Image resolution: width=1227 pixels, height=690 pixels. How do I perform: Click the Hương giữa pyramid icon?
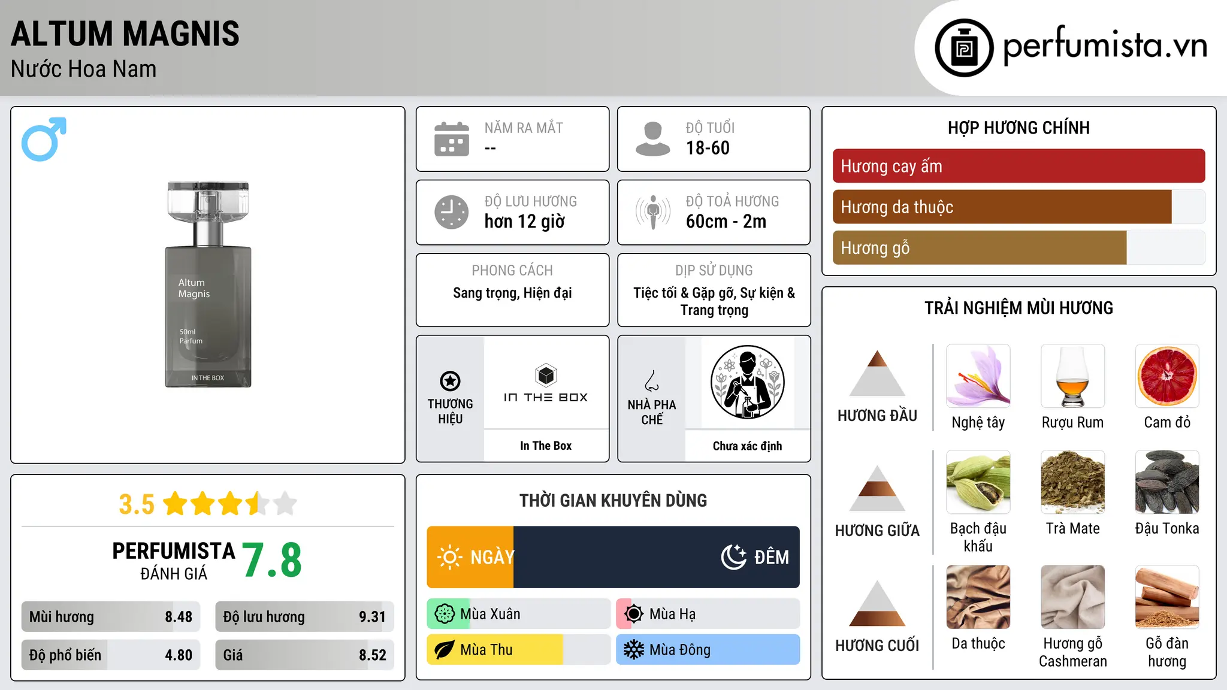click(x=877, y=488)
